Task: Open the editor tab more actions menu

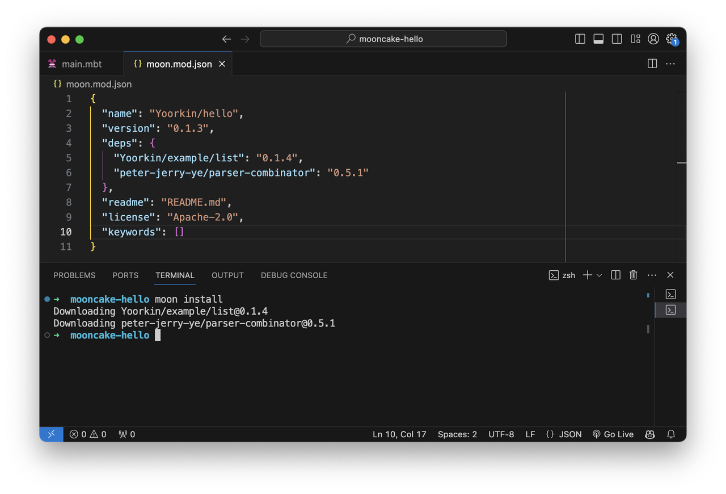Action: [670, 64]
